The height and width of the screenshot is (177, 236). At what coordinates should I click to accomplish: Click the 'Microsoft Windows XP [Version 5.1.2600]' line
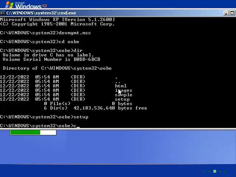[x=58, y=20]
